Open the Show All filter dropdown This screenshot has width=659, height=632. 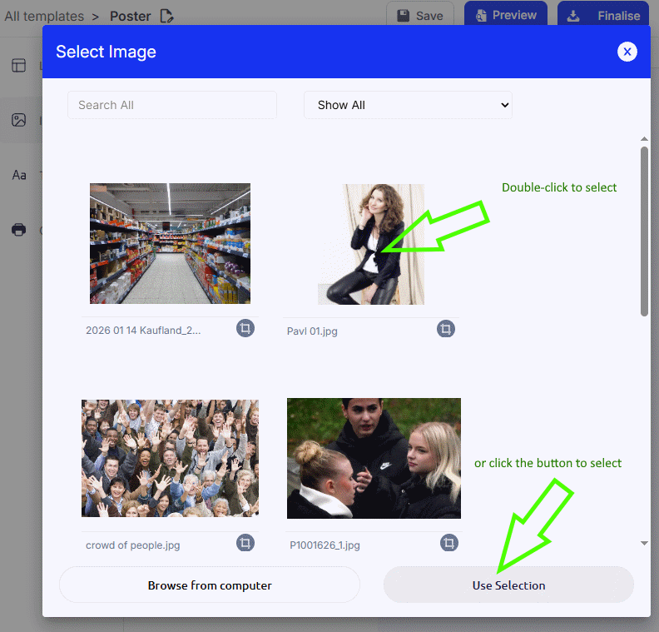point(408,105)
